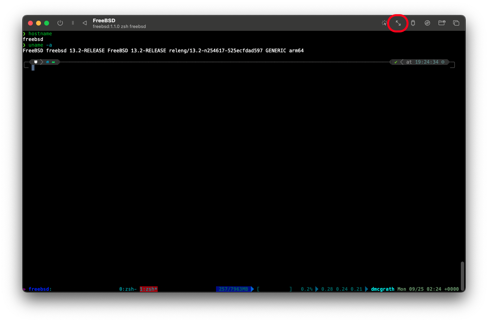Restart the VM with the triangle icon
This screenshot has width=488, height=322.
pyautogui.click(x=84, y=23)
